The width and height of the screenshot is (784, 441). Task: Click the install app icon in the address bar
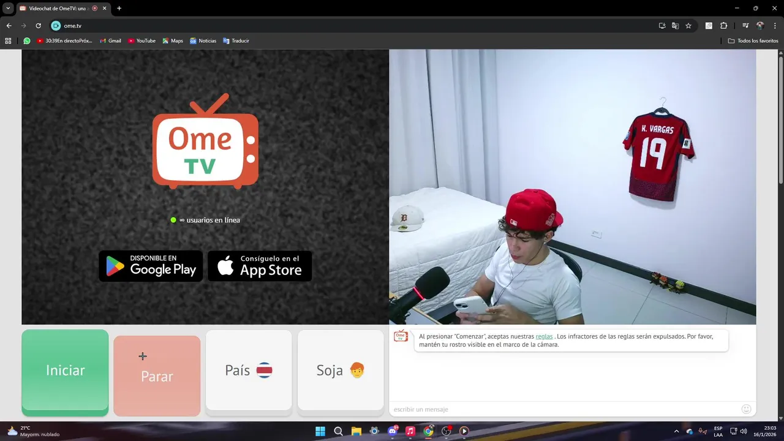[x=662, y=26]
